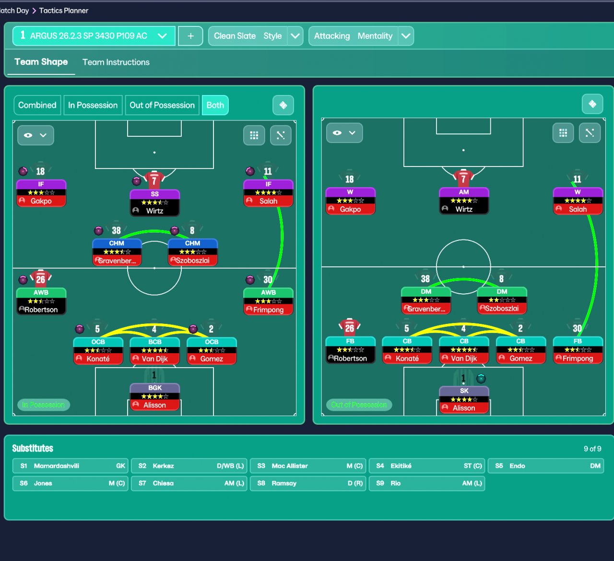Select substitute S5 Endo

point(546,466)
